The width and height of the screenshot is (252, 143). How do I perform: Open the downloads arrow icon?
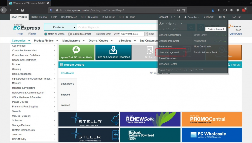213,10
